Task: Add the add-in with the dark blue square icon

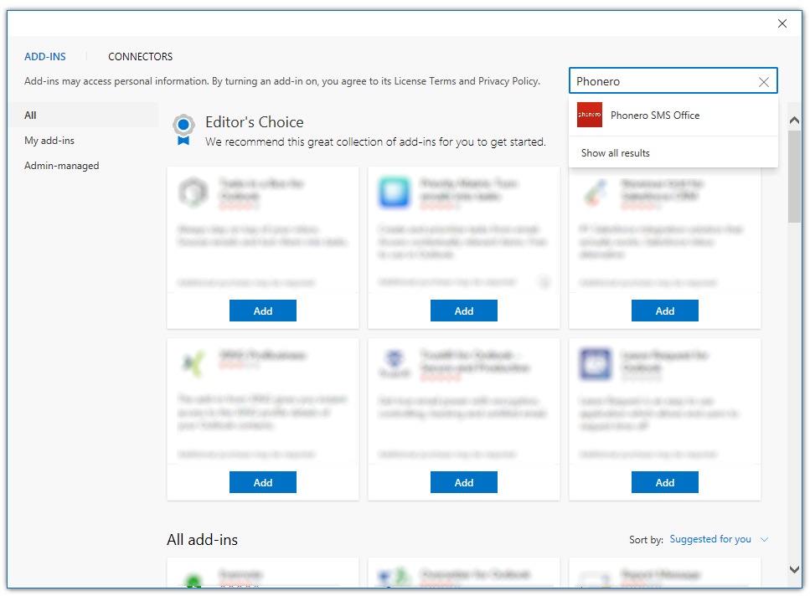Action: (665, 482)
